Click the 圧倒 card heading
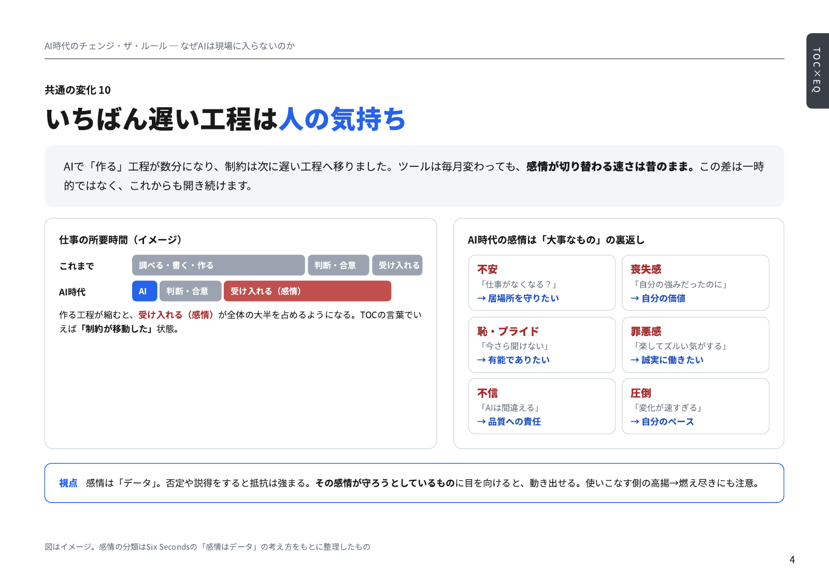 641,393
